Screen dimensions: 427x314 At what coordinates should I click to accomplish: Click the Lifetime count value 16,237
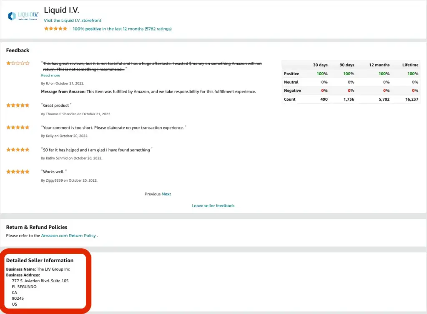pyautogui.click(x=412, y=99)
